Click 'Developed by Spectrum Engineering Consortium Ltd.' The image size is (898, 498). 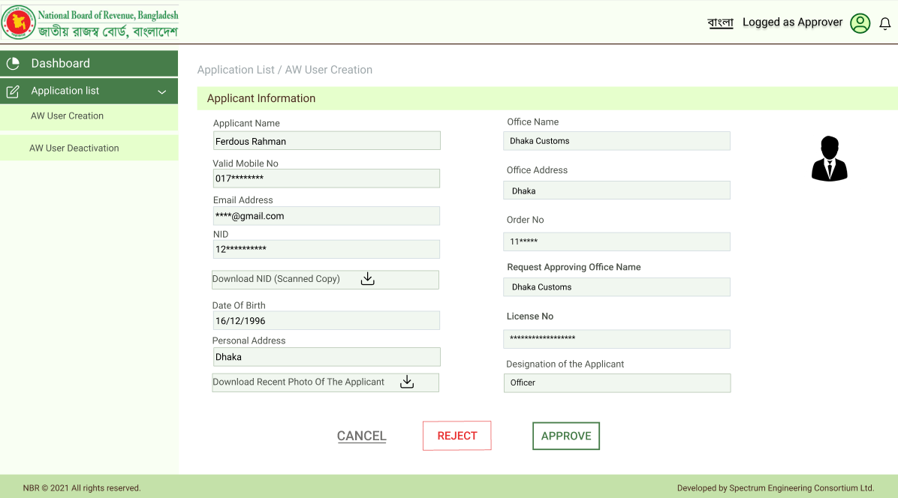[776, 487]
